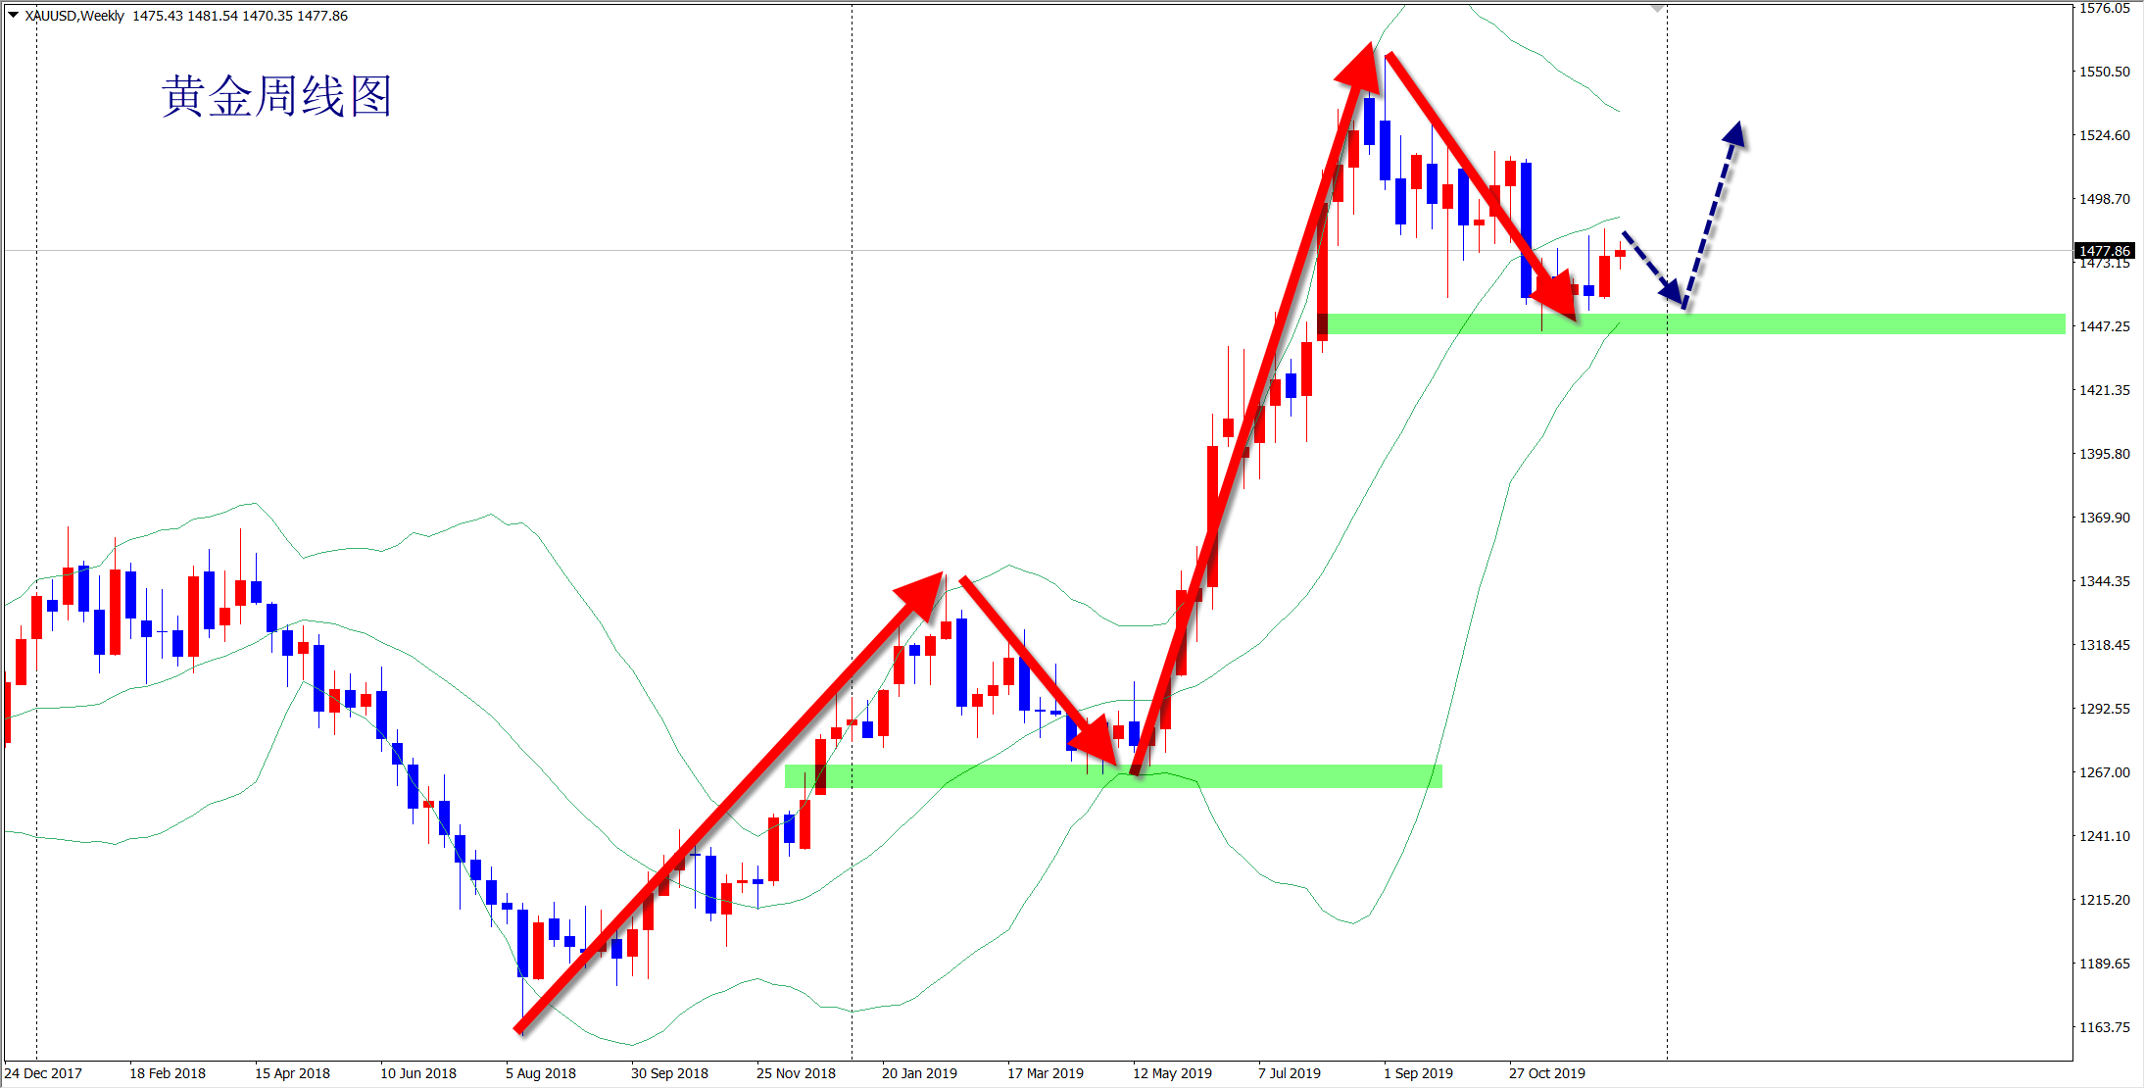Click the black triangle before XAUUSD,Weekly
This screenshot has height=1089, width=2145.
[x=13, y=15]
